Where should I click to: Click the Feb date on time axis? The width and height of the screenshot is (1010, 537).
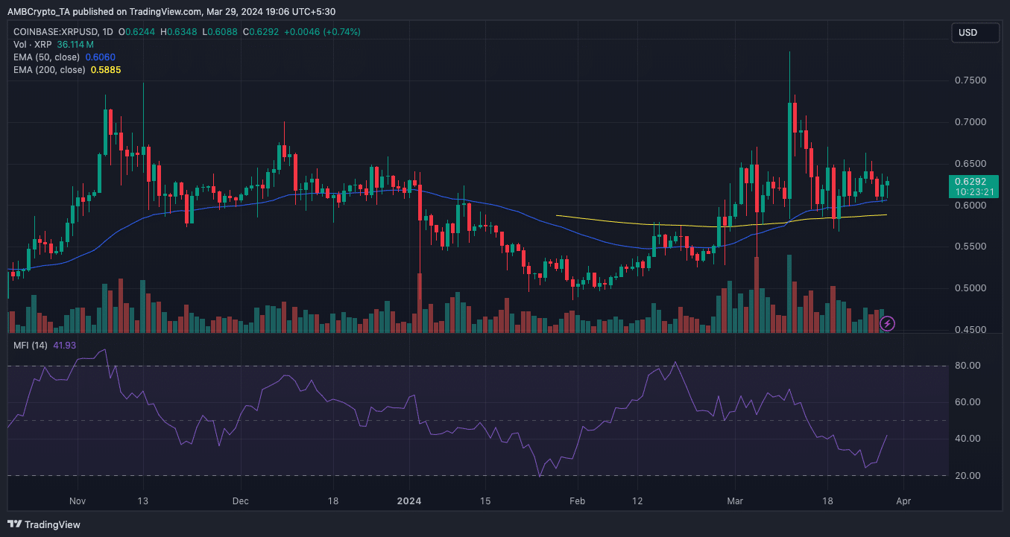[576, 501]
